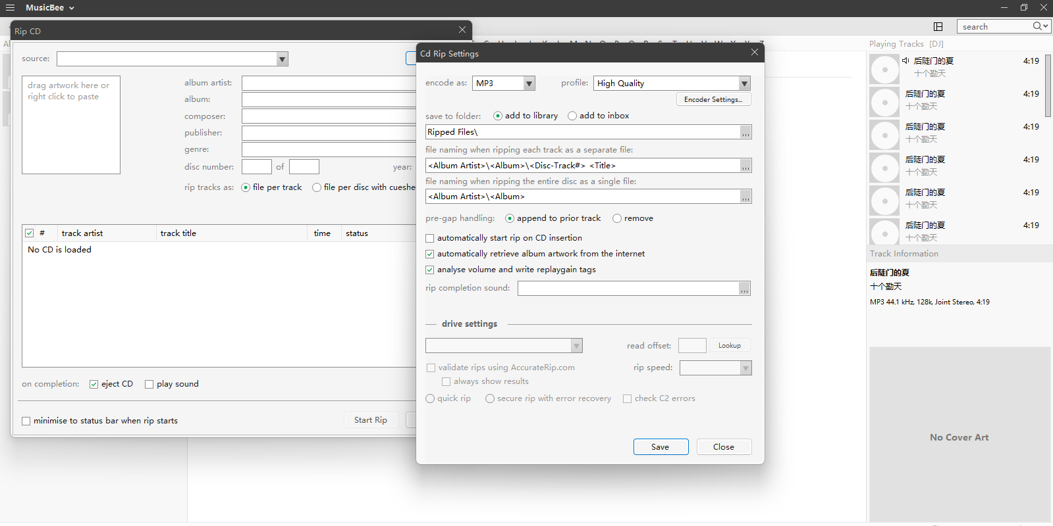Click the Encoder Settings button
Image resolution: width=1053 pixels, height=526 pixels.
coord(713,99)
